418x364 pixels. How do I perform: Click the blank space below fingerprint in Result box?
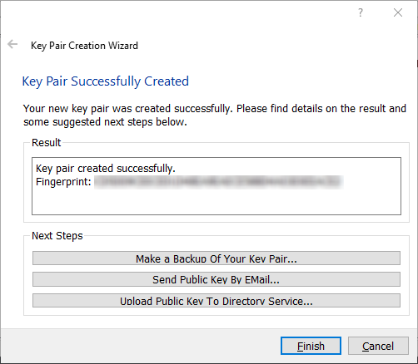click(216, 202)
